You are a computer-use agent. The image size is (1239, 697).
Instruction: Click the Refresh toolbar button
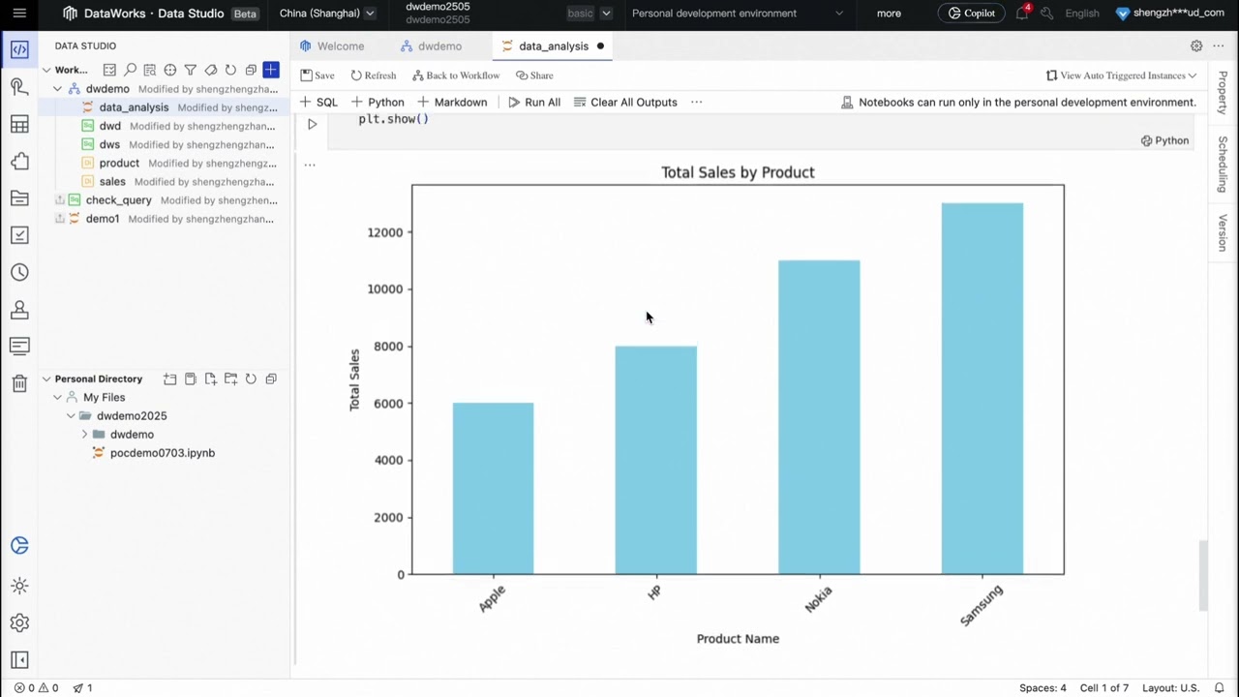point(374,76)
